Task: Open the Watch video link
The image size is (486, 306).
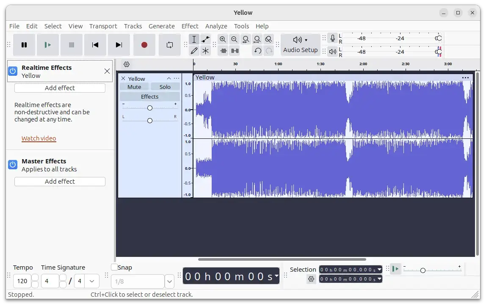Action: [39, 138]
